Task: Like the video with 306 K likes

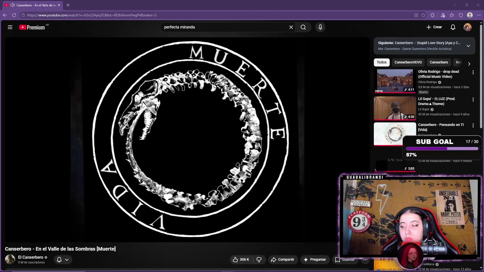Action: coord(241,260)
